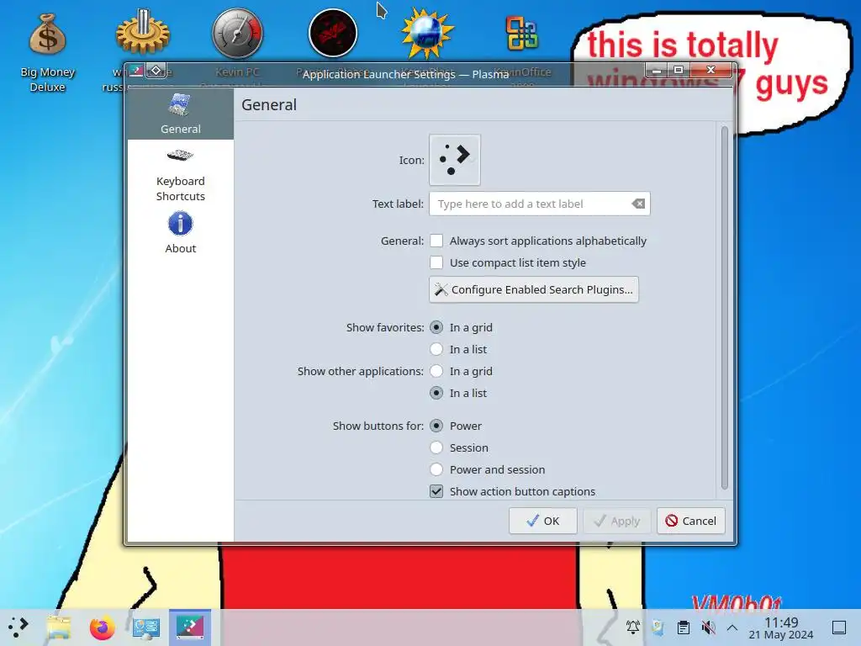Maximize the Application Launcher Settings window
Viewport: 861px width, 646px height.
coord(679,71)
